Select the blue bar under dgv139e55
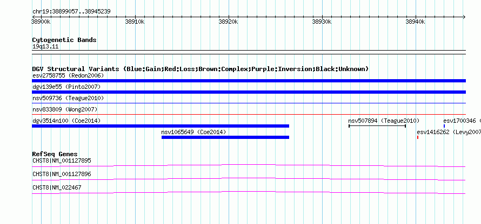 click(x=249, y=92)
